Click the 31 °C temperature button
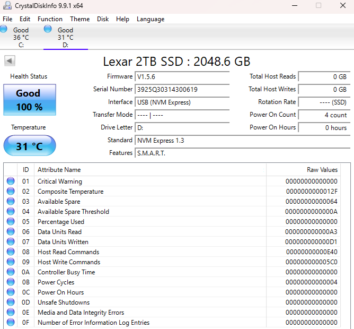 point(30,146)
